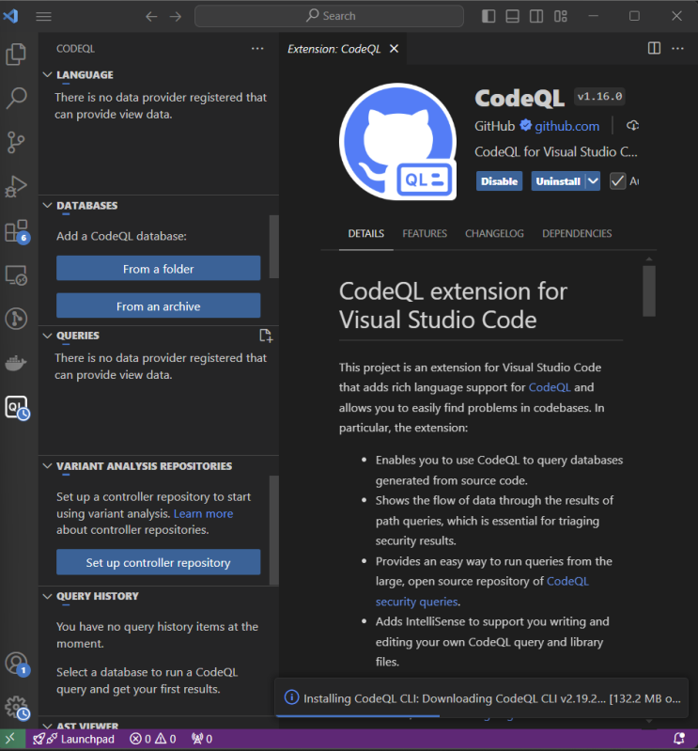Add a database From an archive

pos(159,306)
